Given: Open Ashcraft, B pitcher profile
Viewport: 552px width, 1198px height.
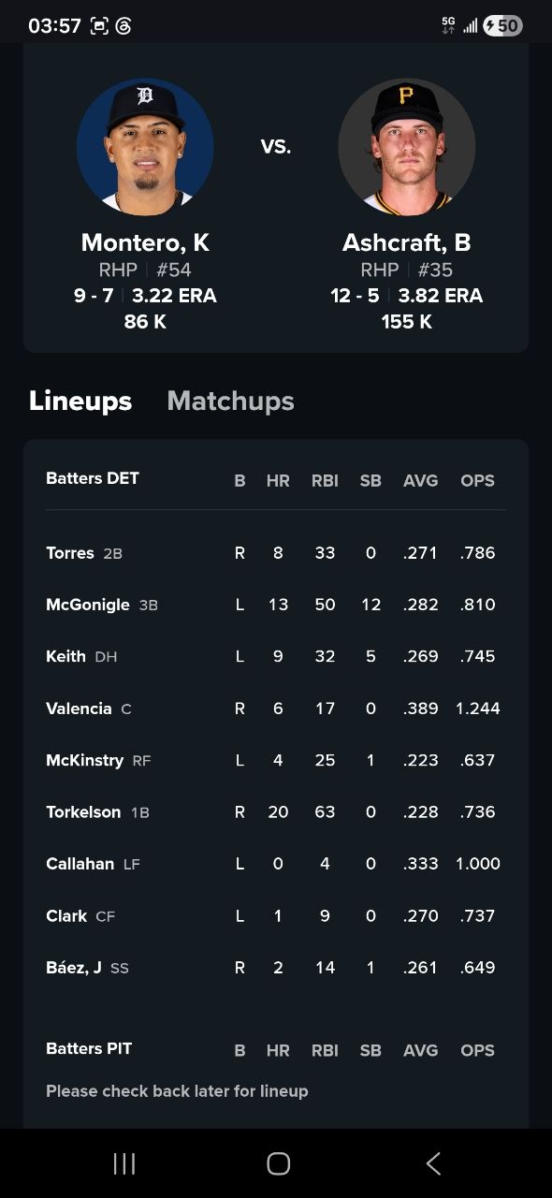Looking at the screenshot, I should point(407,242).
